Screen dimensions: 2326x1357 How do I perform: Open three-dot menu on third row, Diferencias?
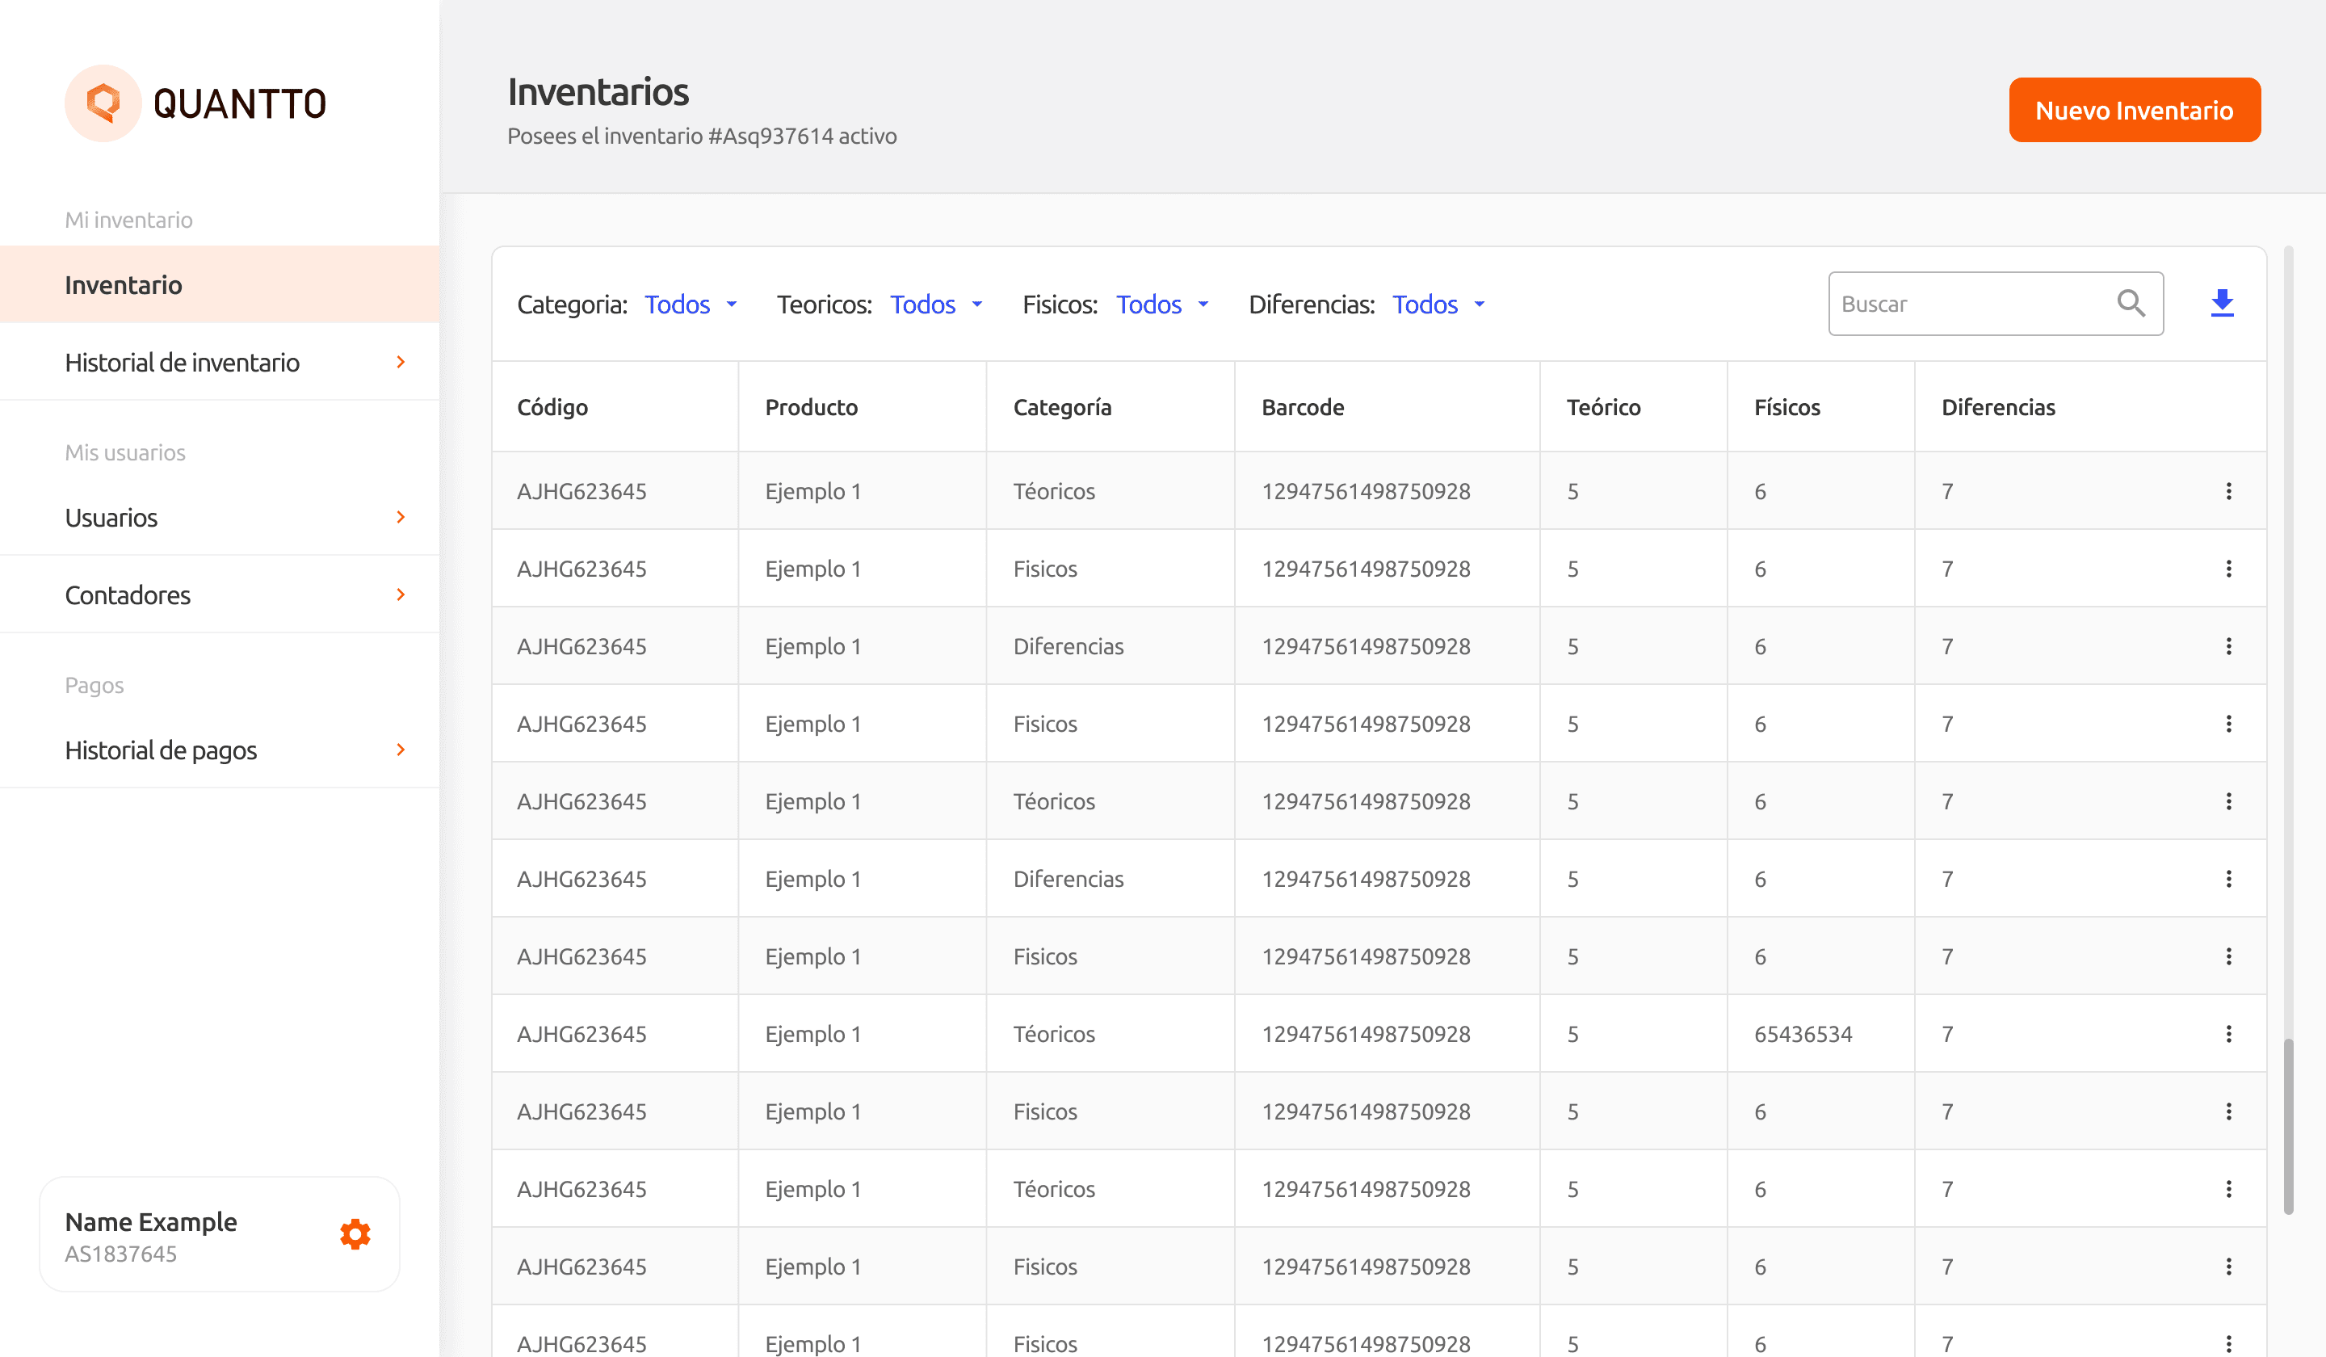tap(2228, 646)
